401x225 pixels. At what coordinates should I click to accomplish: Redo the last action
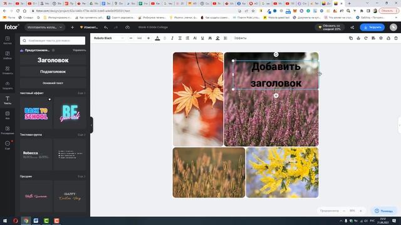tap(116, 27)
